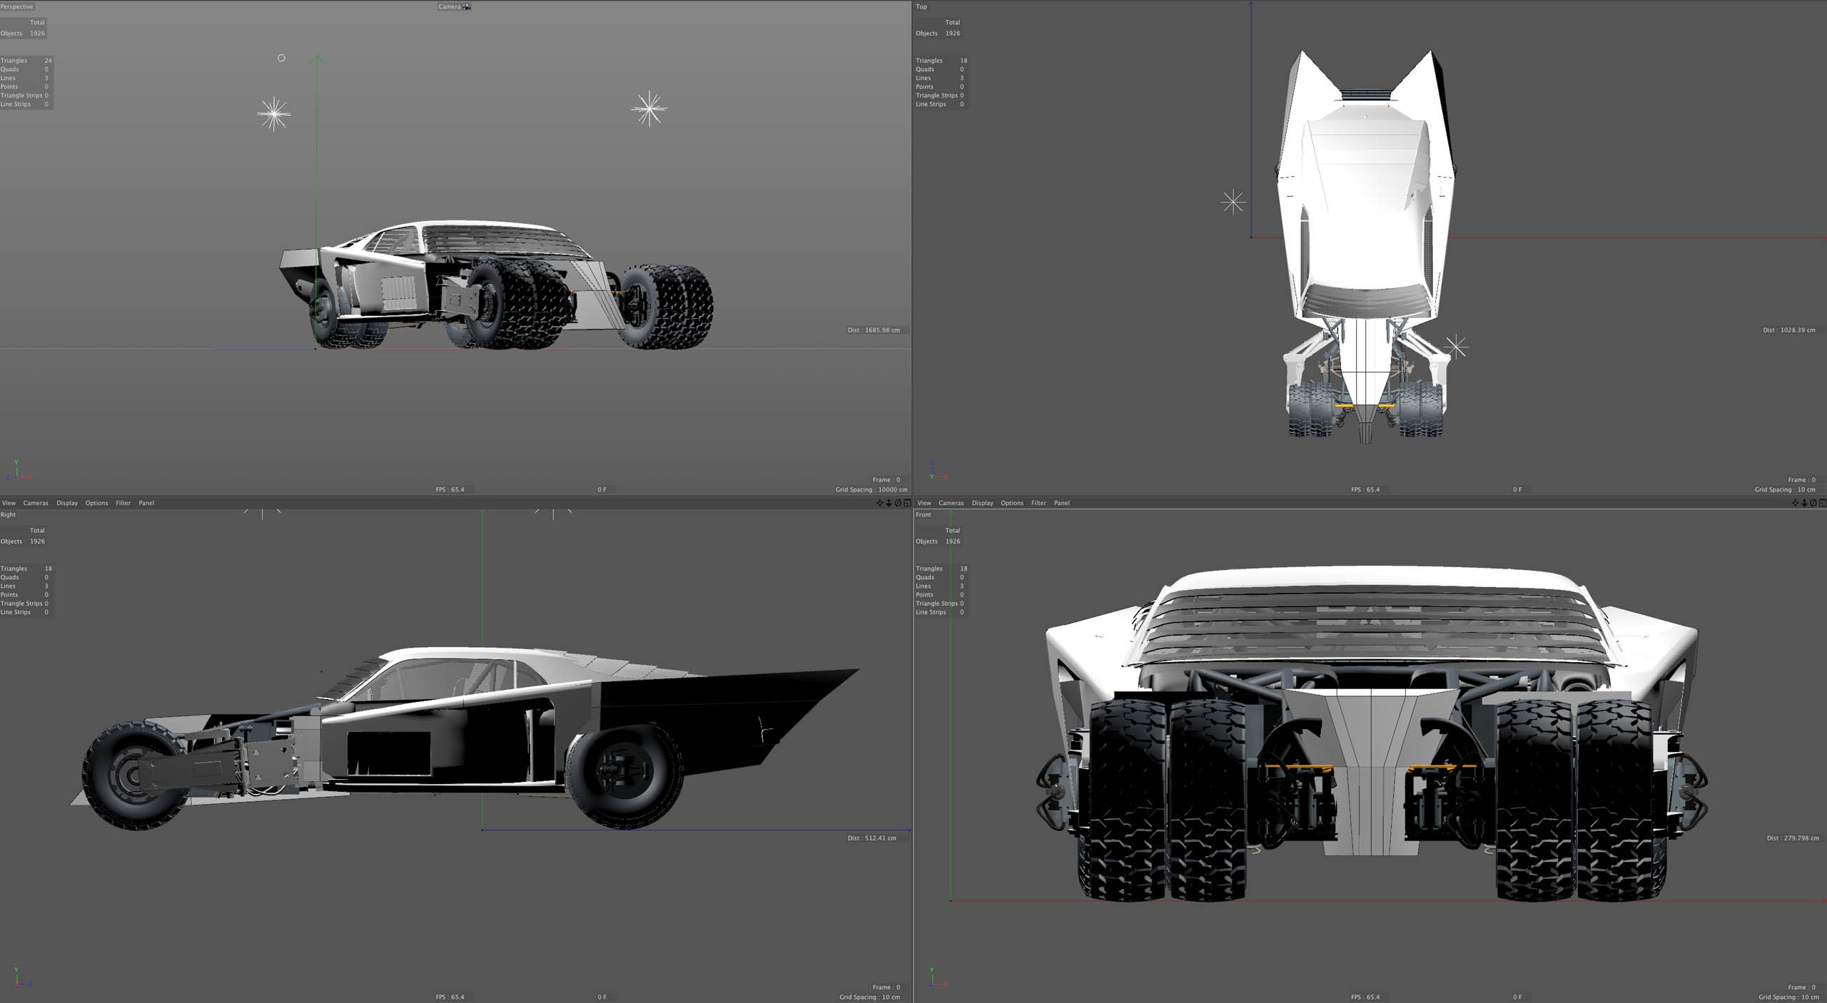Image resolution: width=1827 pixels, height=1003 pixels.
Task: Open the View menu in the Front viewport
Action: (924, 503)
